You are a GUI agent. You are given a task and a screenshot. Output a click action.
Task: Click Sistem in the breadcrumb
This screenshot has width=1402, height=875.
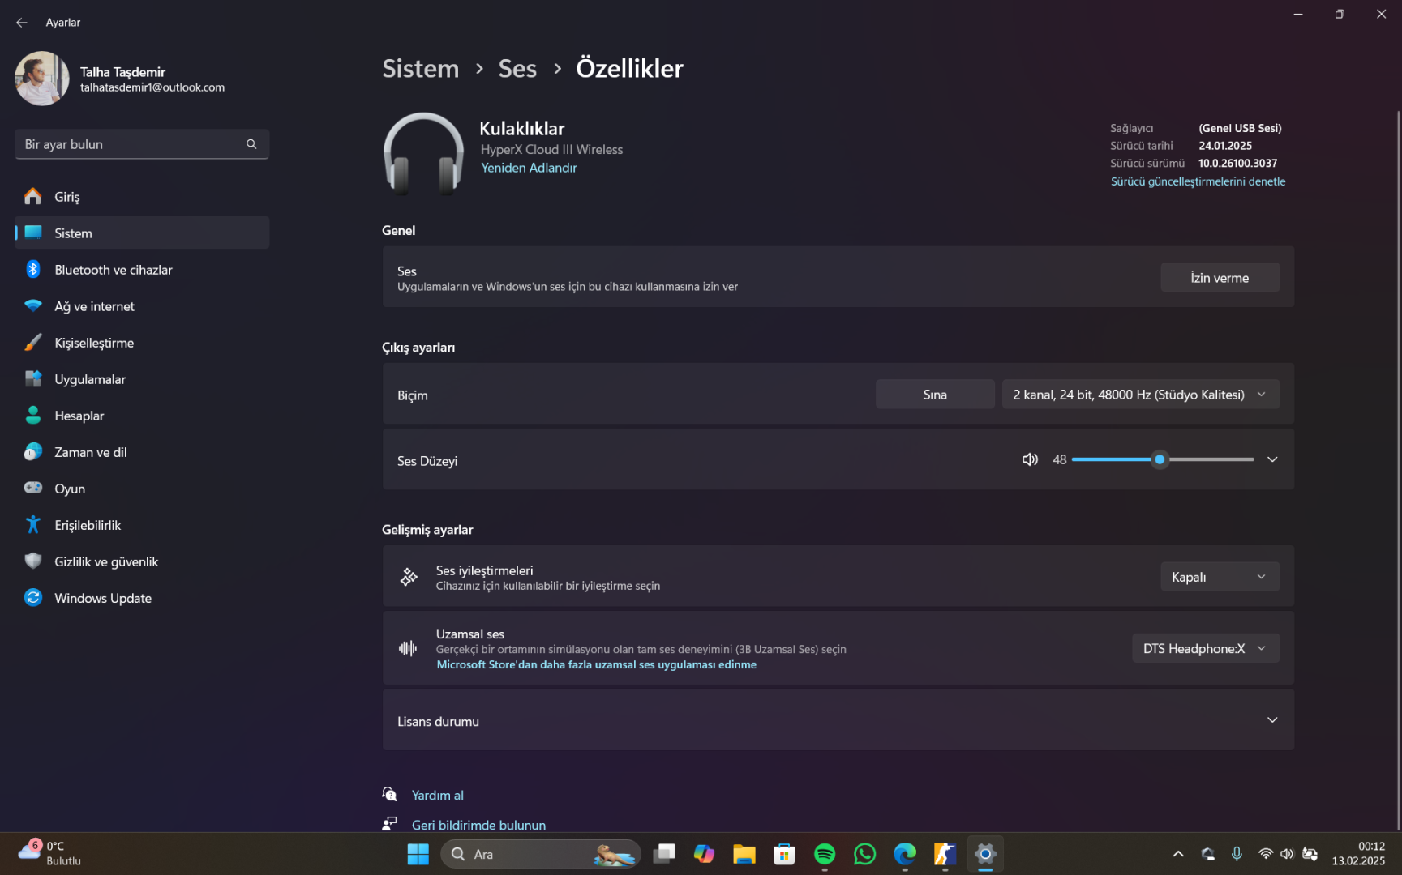[420, 69]
